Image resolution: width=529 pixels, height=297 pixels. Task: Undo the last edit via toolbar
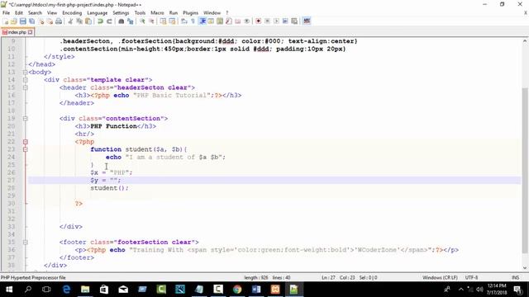coord(100,21)
